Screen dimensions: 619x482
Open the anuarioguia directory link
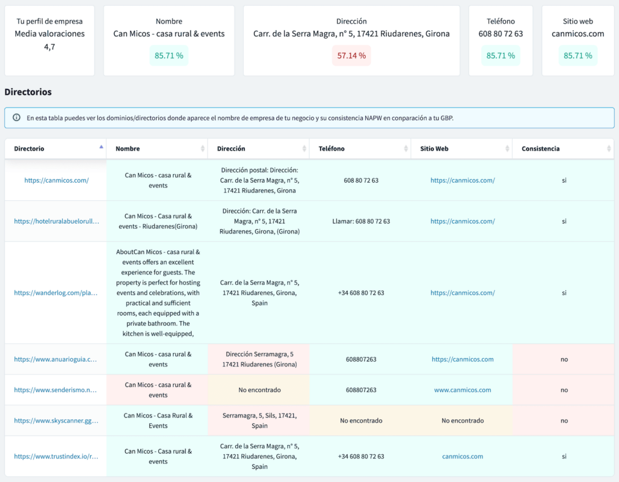[54, 359]
